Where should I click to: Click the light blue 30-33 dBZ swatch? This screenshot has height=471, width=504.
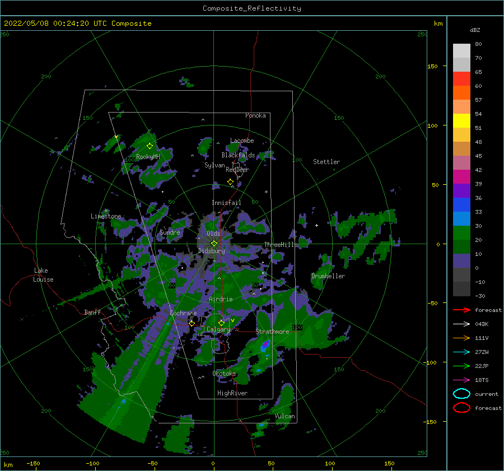click(x=461, y=219)
